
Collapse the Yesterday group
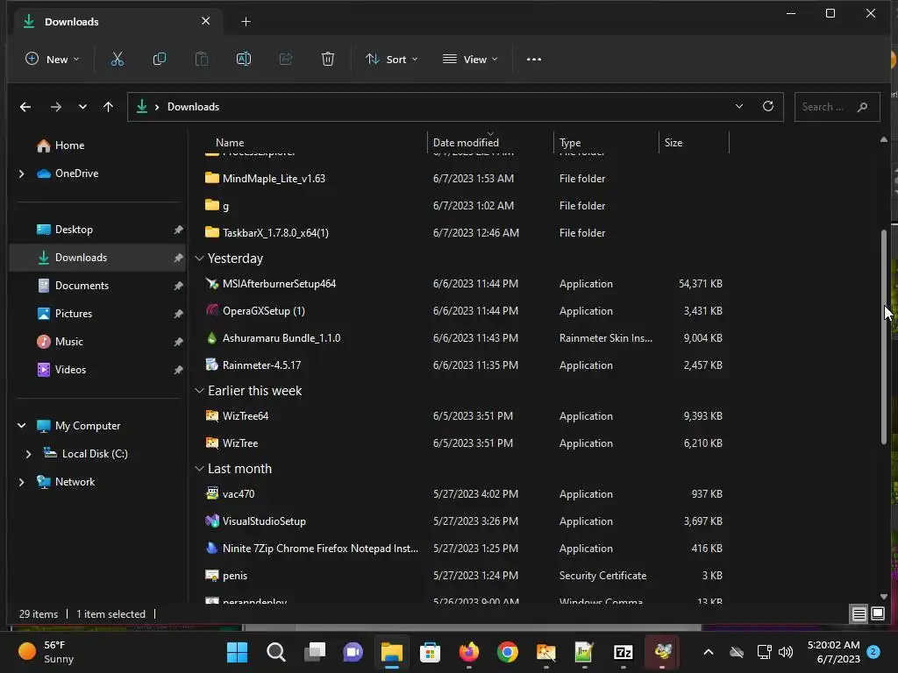pos(199,259)
